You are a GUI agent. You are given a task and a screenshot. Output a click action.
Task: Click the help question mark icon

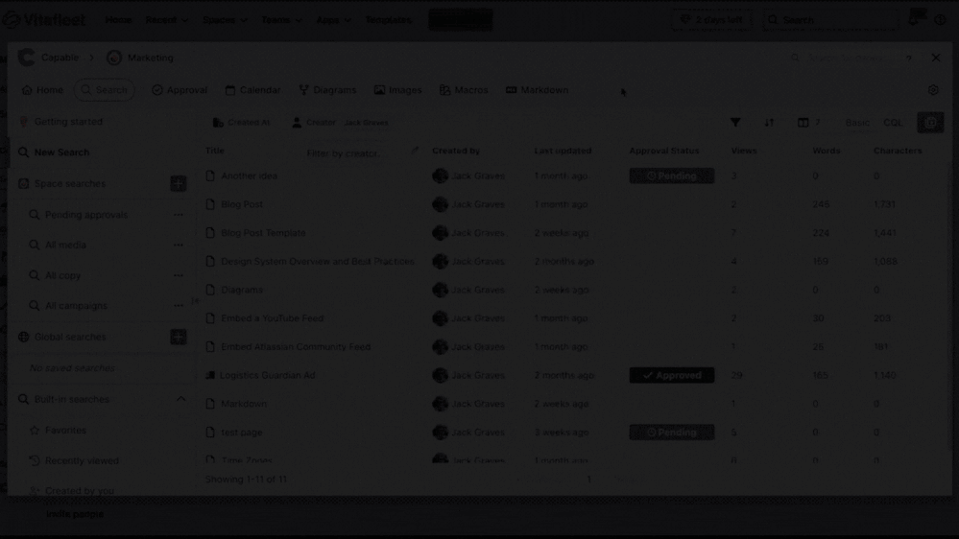pyautogui.click(x=909, y=59)
